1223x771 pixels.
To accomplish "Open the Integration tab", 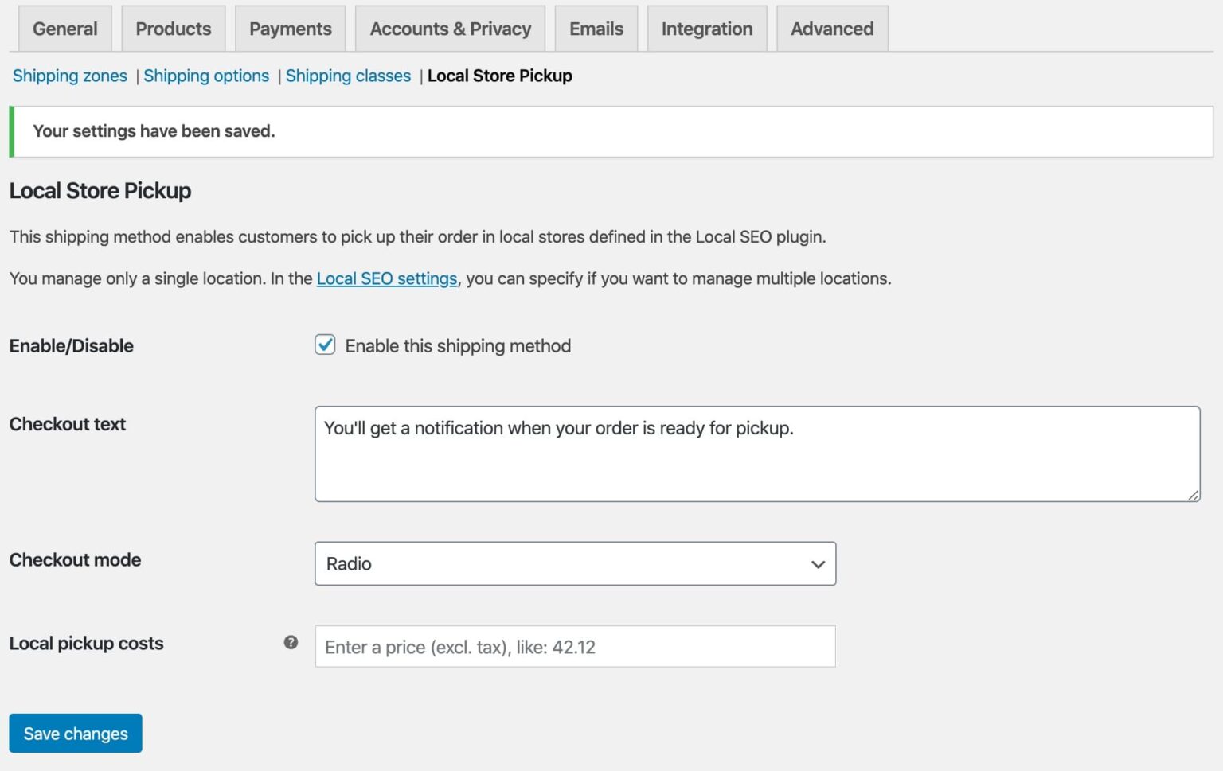I will click(706, 28).
